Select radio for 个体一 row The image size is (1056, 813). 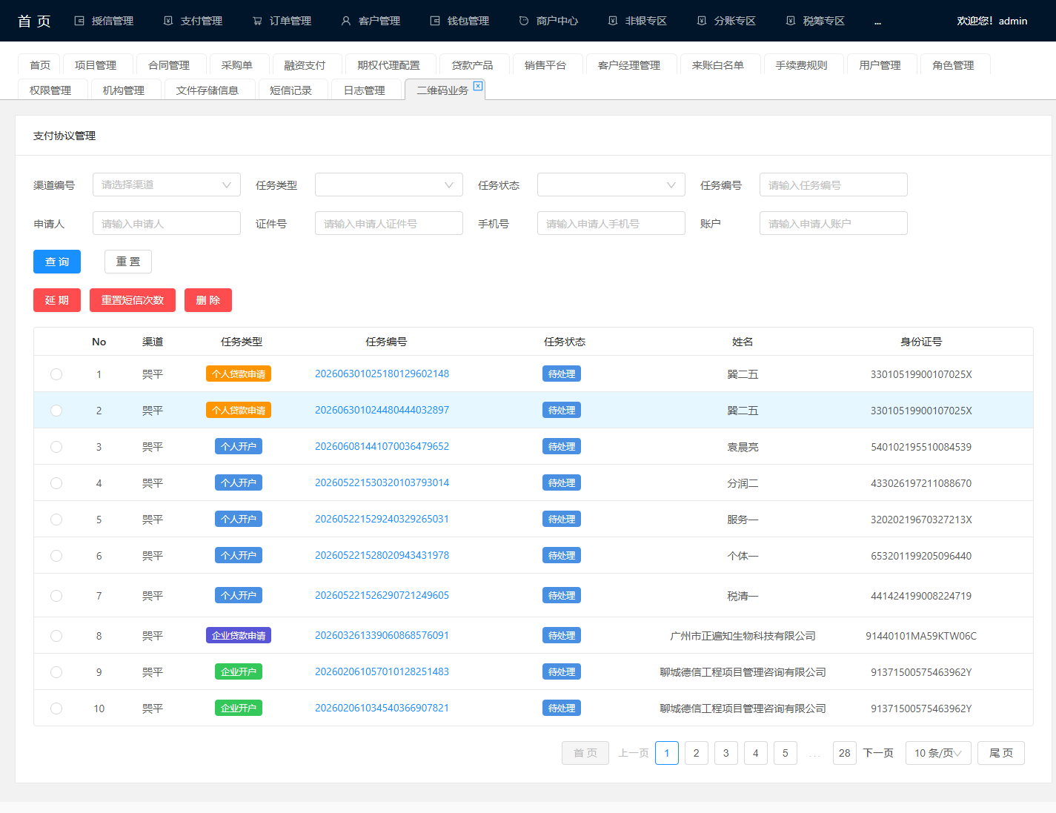click(x=56, y=556)
